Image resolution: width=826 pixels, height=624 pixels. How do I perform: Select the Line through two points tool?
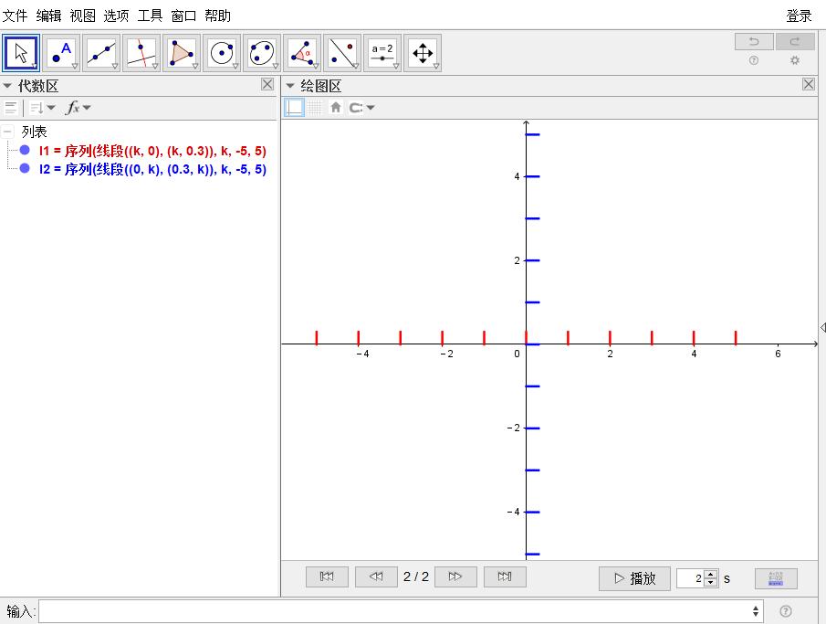(x=101, y=53)
